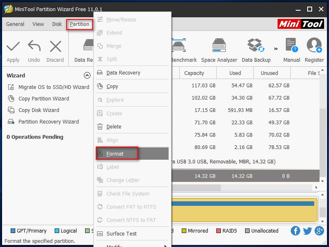Screen dimensions: 329x247
Task: Click the MiniTool brand logo
Action: tap(301, 24)
